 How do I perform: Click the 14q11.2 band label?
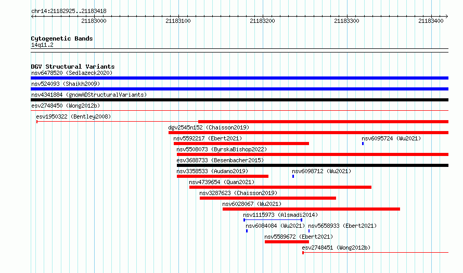point(42,45)
